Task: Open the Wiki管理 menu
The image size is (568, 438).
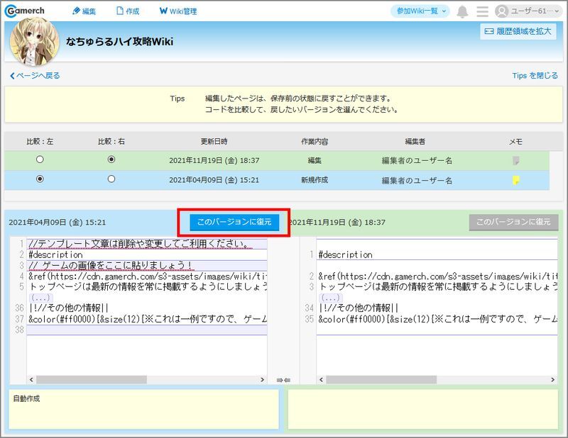Action: pos(178,11)
